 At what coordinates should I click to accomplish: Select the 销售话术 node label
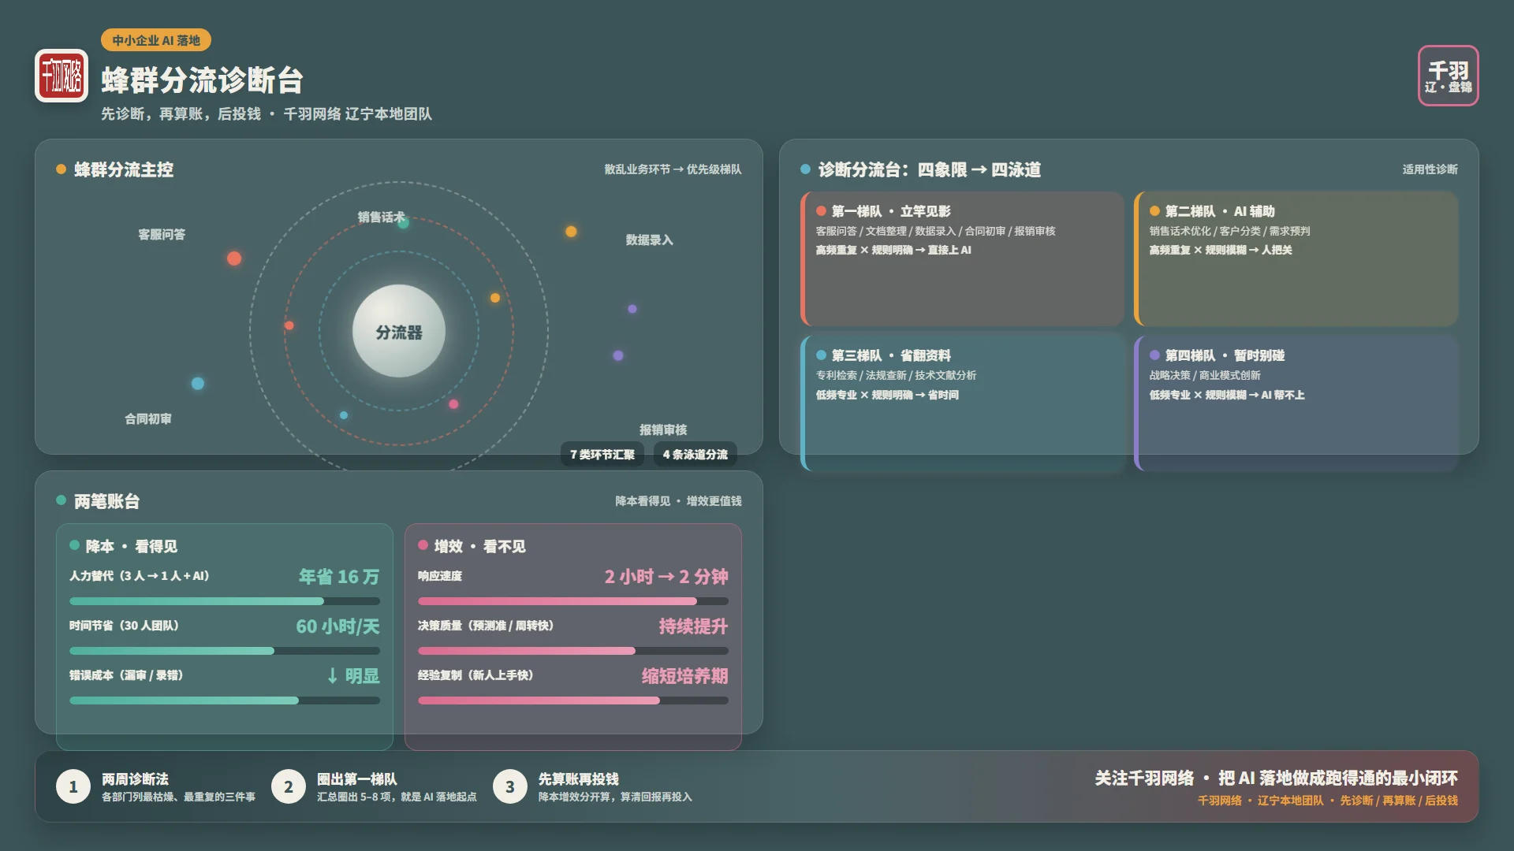382,217
